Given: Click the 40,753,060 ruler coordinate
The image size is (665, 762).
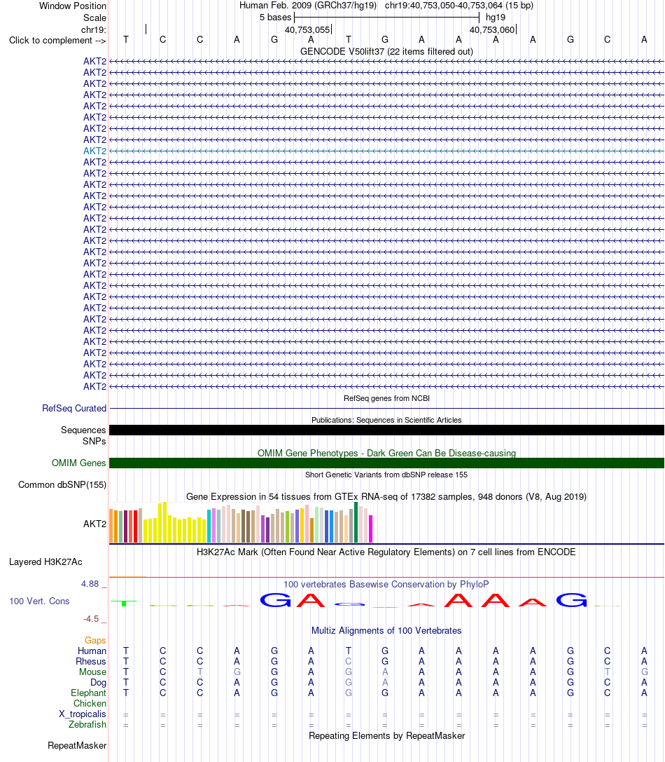Looking at the screenshot, I should [491, 29].
